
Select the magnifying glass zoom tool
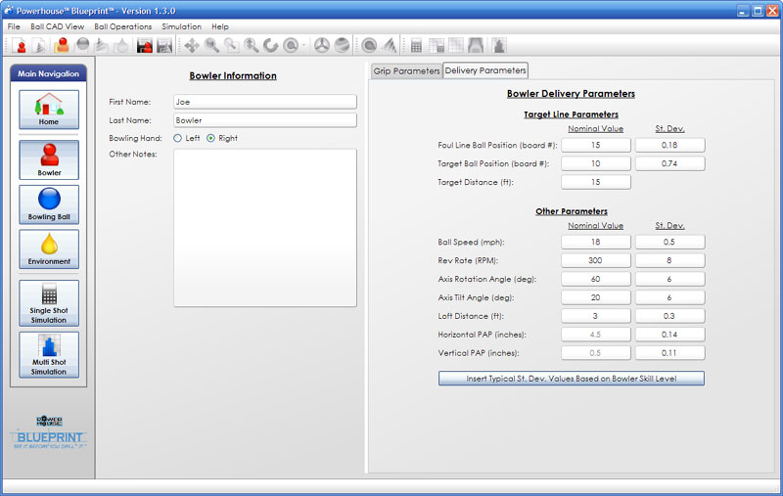tap(211, 45)
